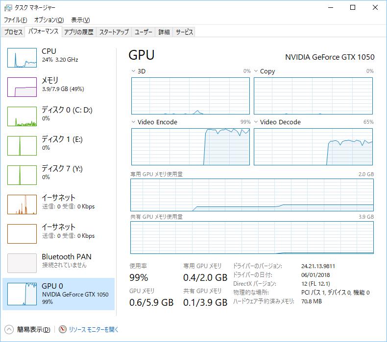Image resolution: width=387 pixels, height=342 pixels.
Task: Click the 2.0 GB dedicated memory scale label
Action: pos(366,174)
